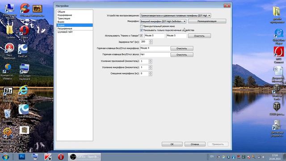Open the playback device dropdown
The image size is (286, 161).
[176, 16]
